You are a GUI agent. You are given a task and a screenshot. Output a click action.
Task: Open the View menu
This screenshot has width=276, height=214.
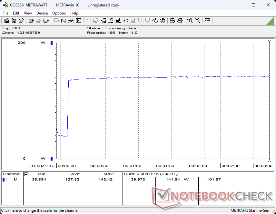[28, 13]
